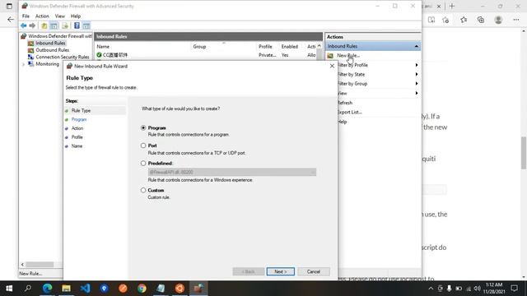Screen dimensions: 527x296
Task: Click Refresh in Actions pane
Action: point(345,103)
